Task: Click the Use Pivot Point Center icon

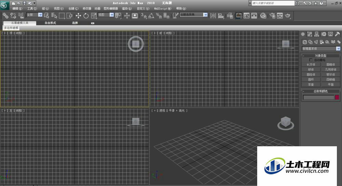Action: pyautogui.click(x=118, y=15)
